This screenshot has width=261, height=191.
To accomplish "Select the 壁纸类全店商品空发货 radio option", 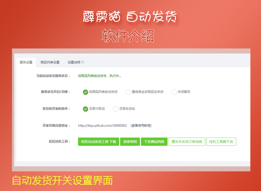I will coord(128,92).
